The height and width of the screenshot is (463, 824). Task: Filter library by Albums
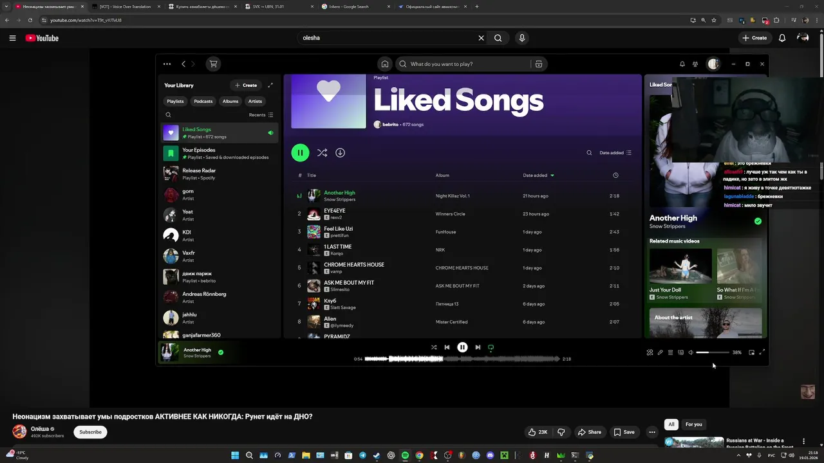(230, 101)
